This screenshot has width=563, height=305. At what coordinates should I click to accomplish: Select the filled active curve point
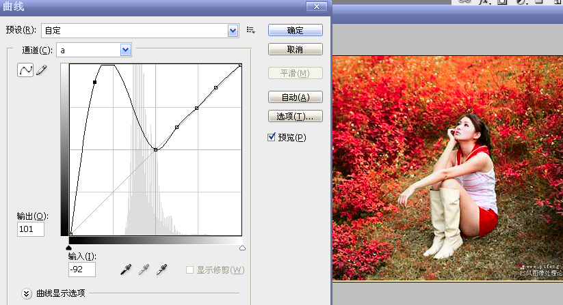click(95, 83)
